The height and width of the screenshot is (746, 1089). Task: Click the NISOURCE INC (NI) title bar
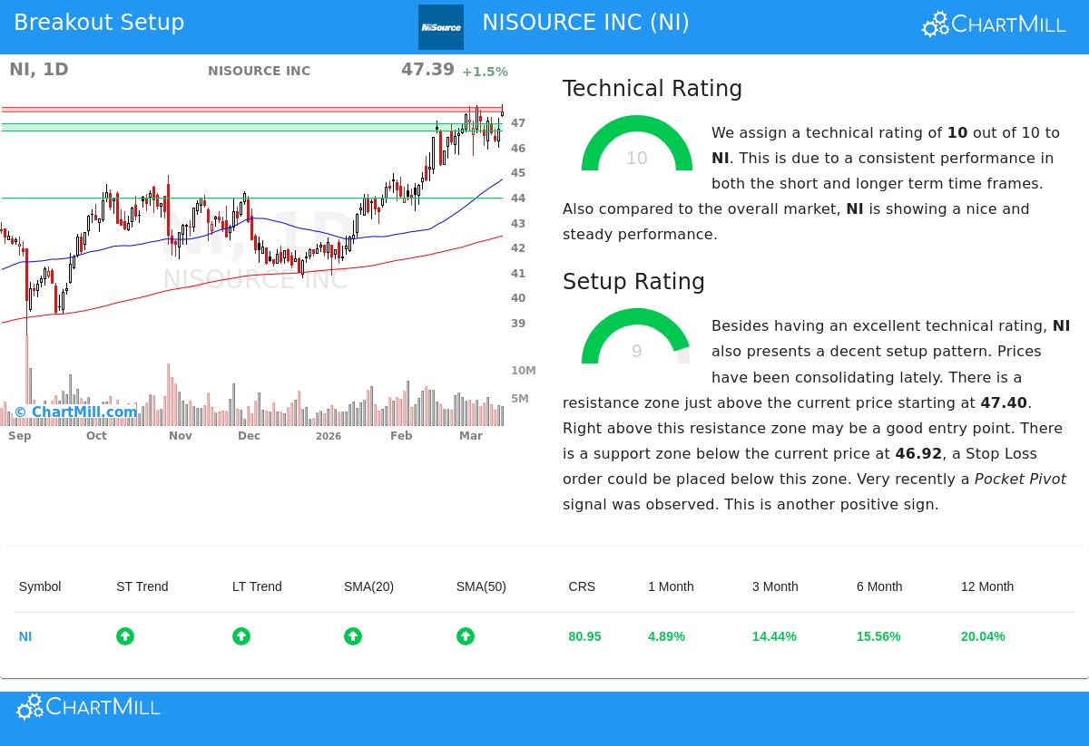[x=586, y=23]
